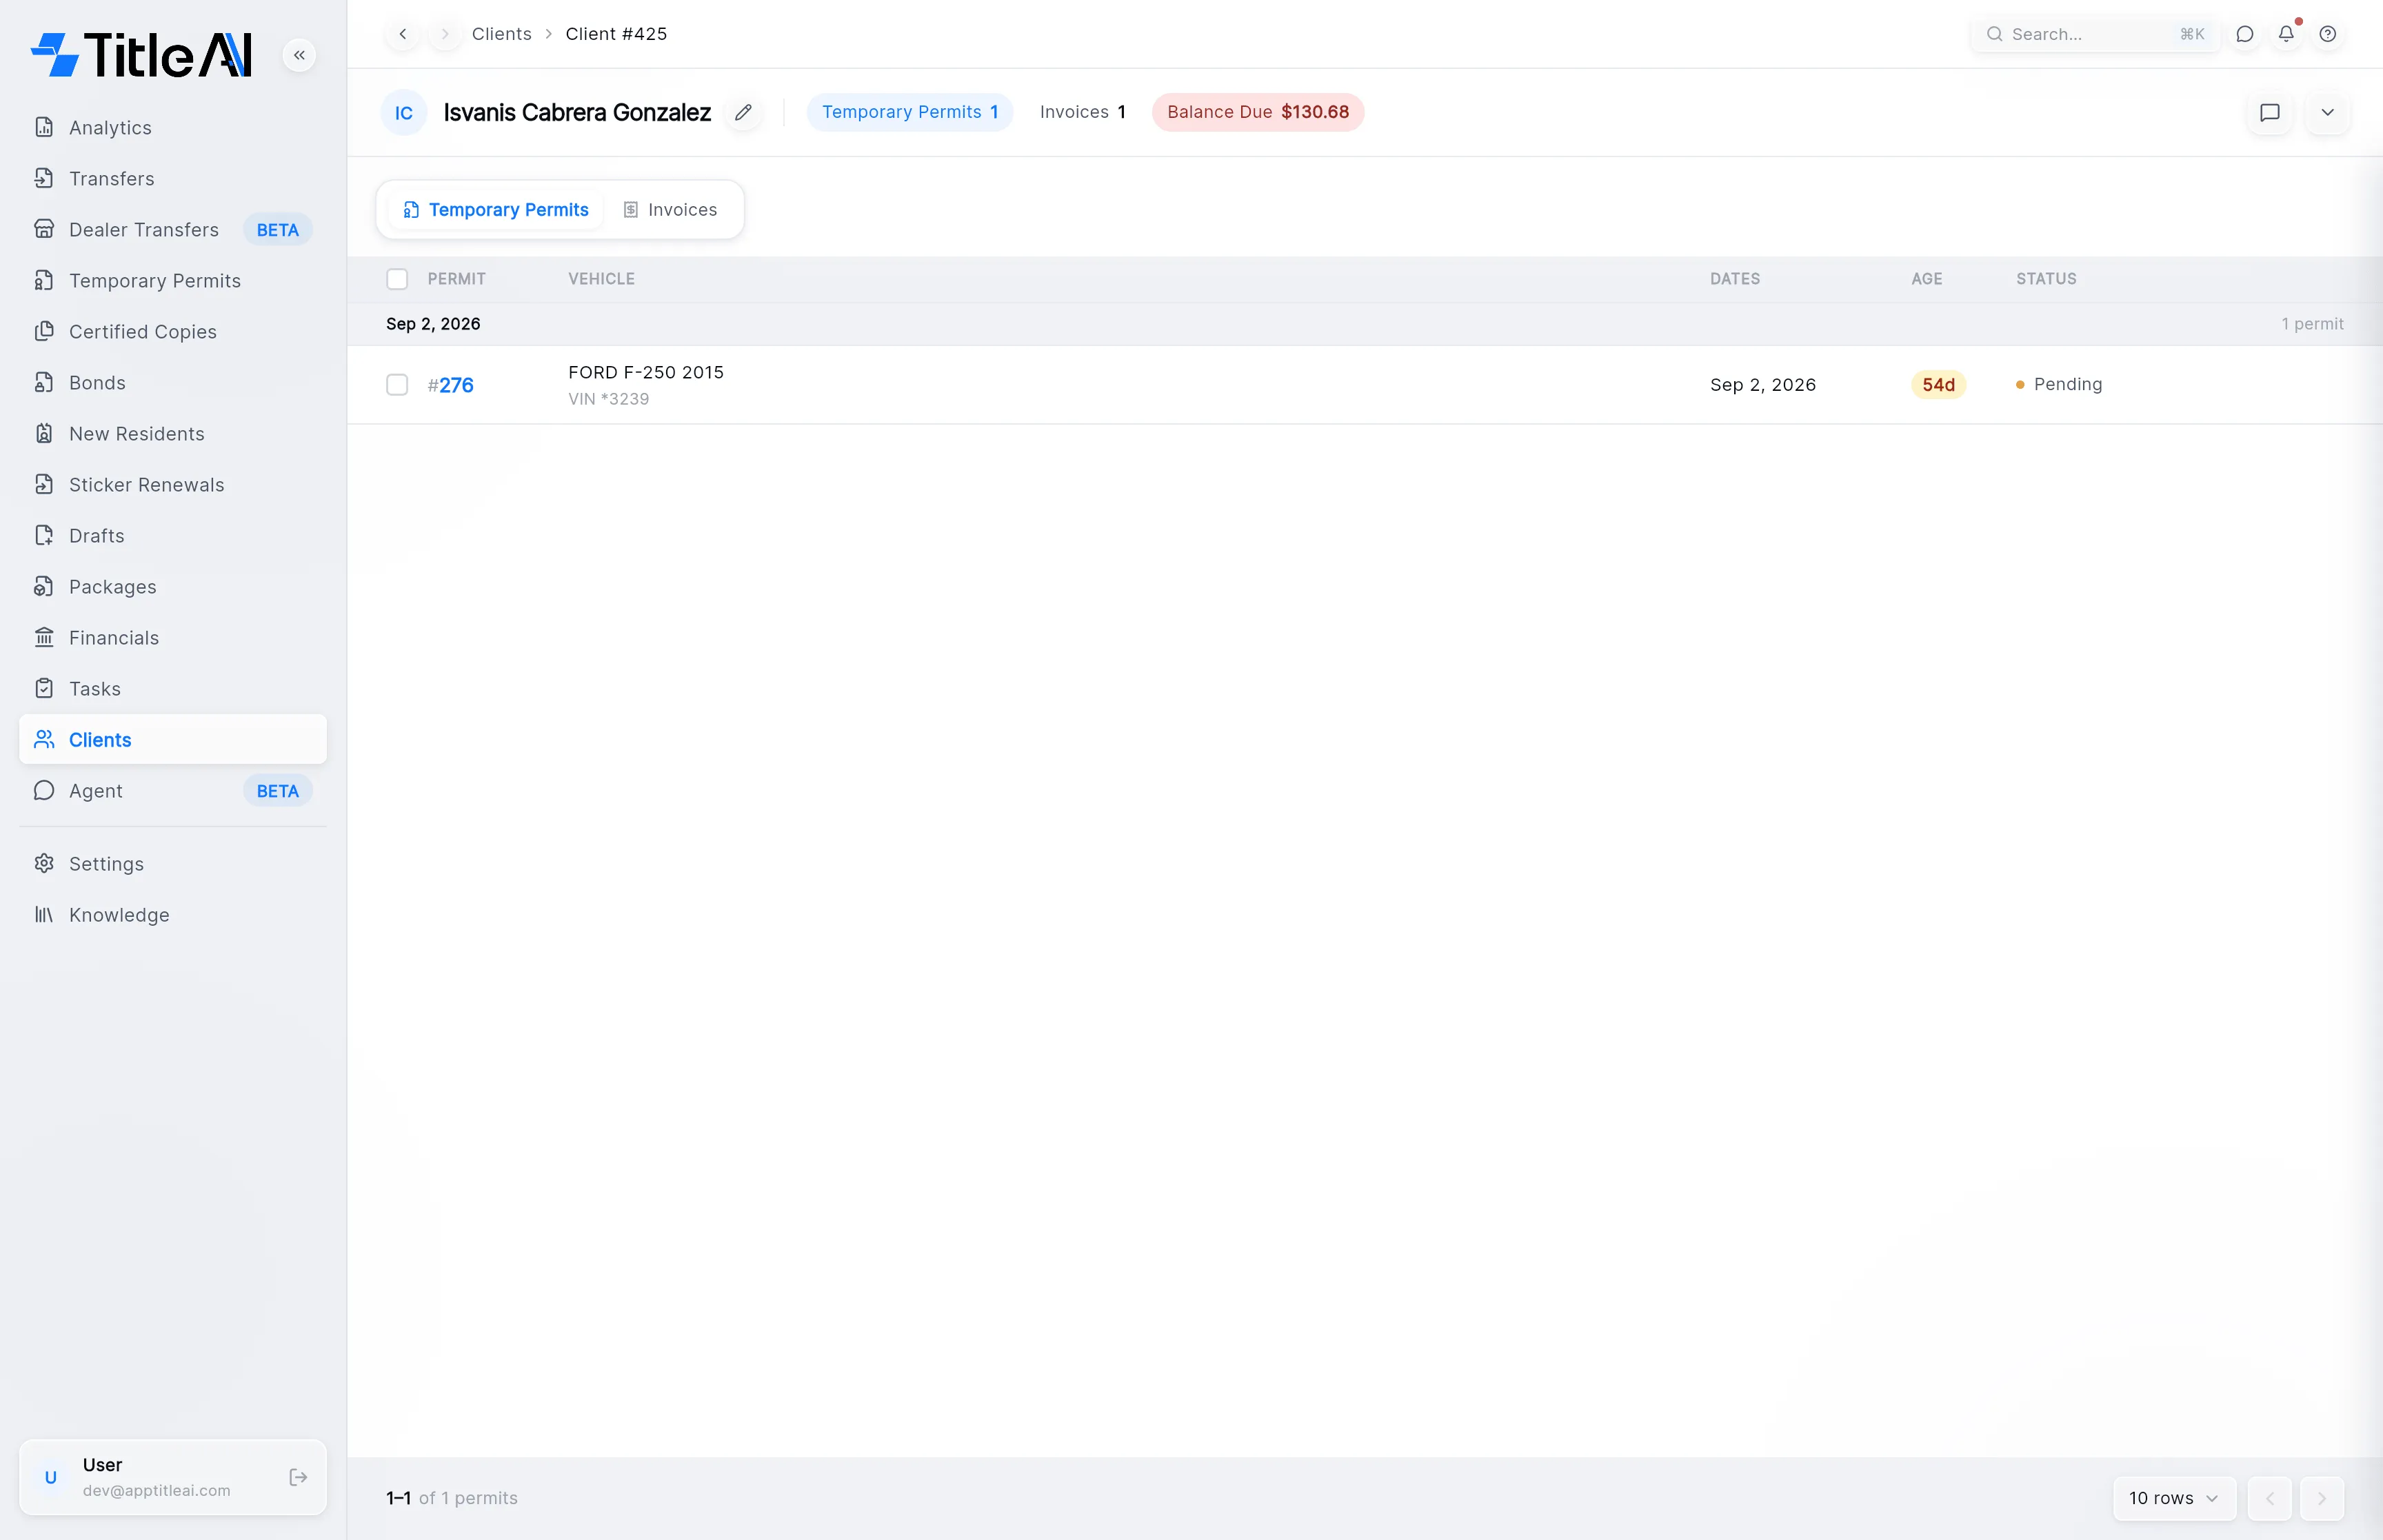
Task: Open the notifications bell icon
Action: (2286, 34)
